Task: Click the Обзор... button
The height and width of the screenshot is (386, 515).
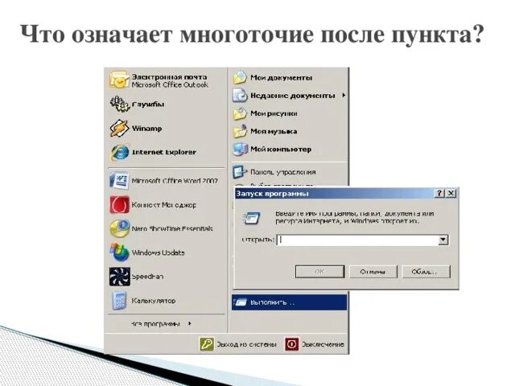Action: [x=426, y=272]
